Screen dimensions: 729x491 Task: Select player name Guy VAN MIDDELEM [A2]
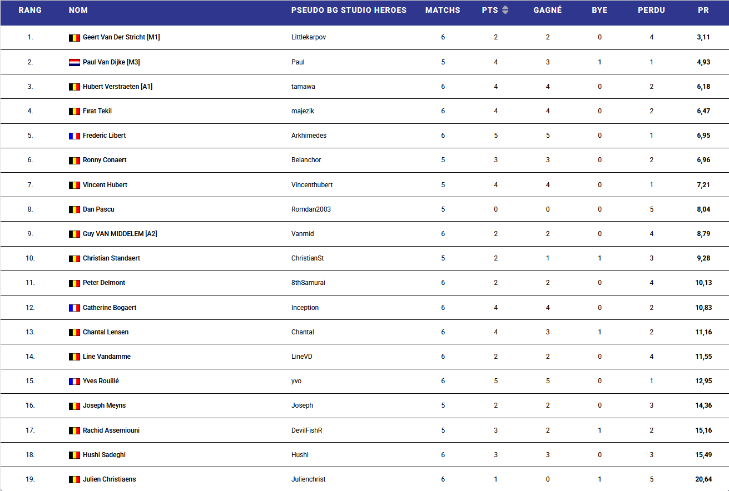click(120, 234)
